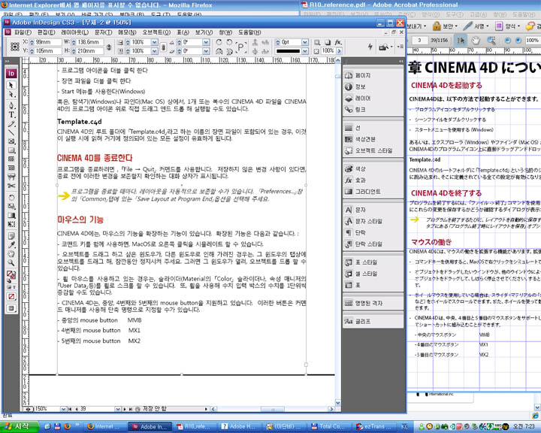The height and width of the screenshot is (433, 541).
Task: Open the 레이아웃(L) menu
Action: point(75,32)
